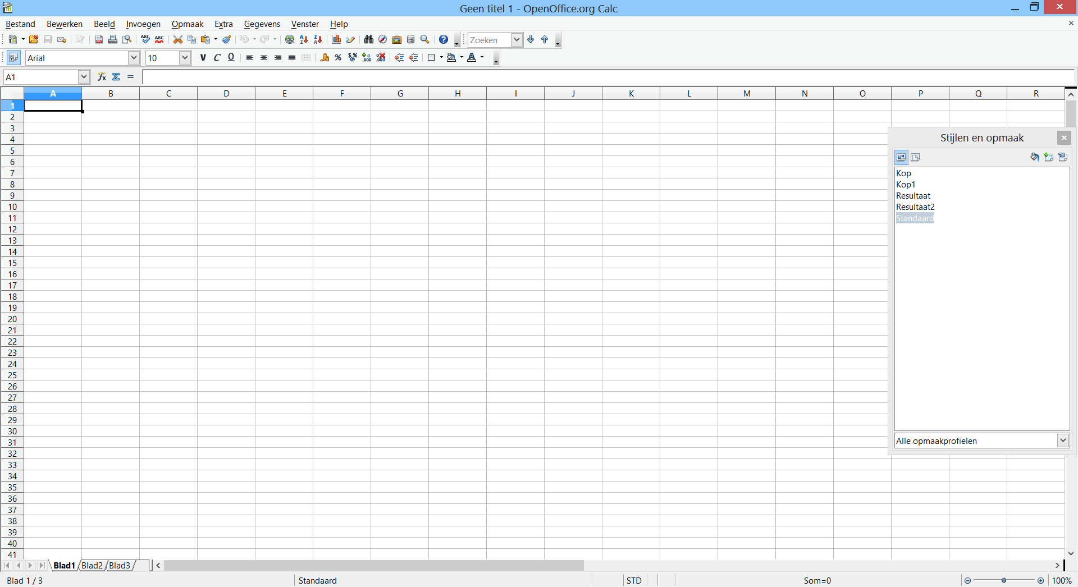Sort data ascending with the A-Z icon
The height and width of the screenshot is (587, 1078).
coord(303,39)
